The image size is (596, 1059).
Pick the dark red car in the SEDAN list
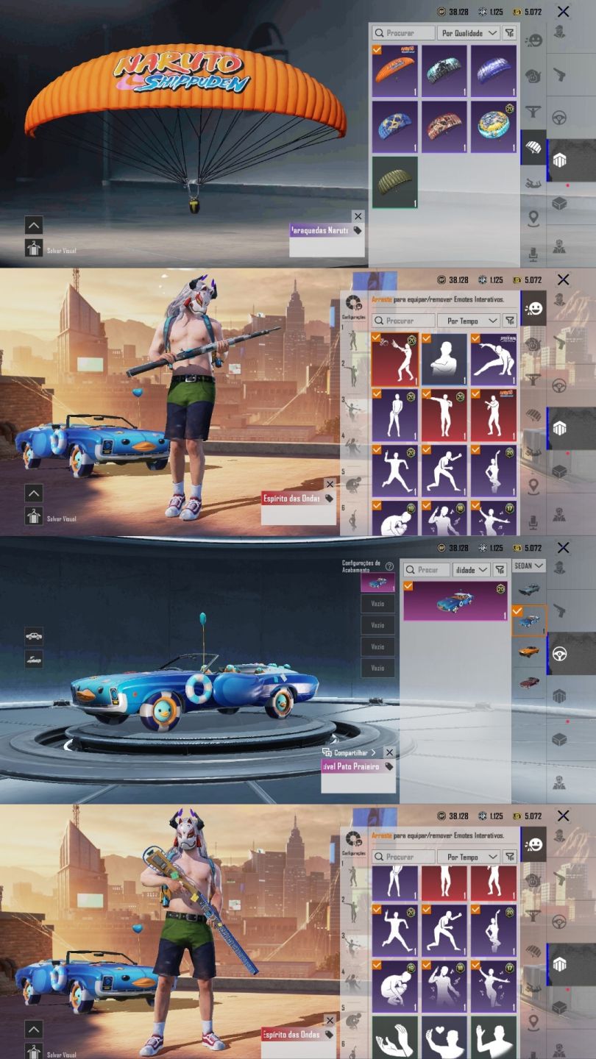pyautogui.click(x=529, y=682)
